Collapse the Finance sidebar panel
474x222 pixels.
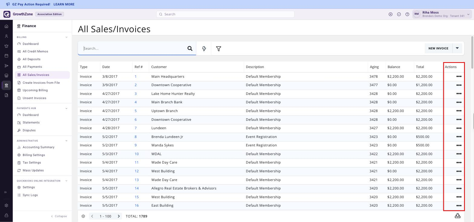59,216
